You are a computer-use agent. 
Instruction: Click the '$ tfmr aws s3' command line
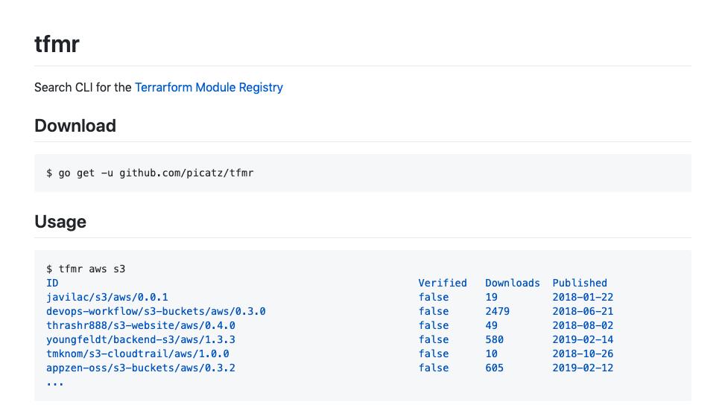[x=86, y=269]
